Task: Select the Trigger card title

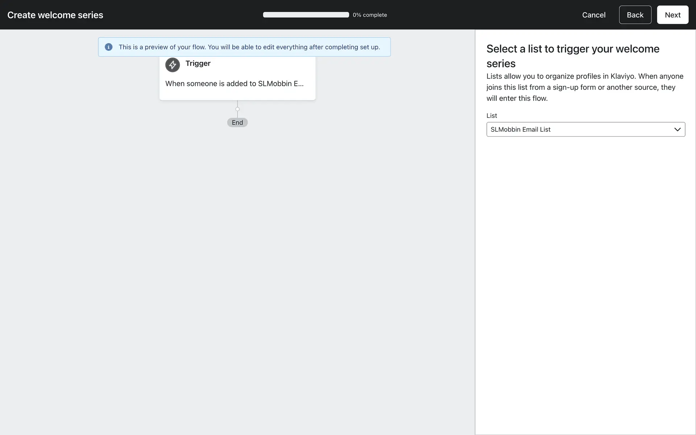Action: click(x=198, y=63)
